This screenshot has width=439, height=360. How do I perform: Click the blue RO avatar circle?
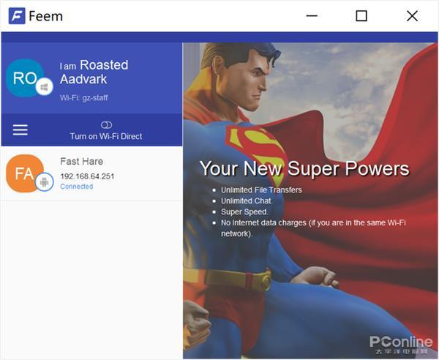25,78
